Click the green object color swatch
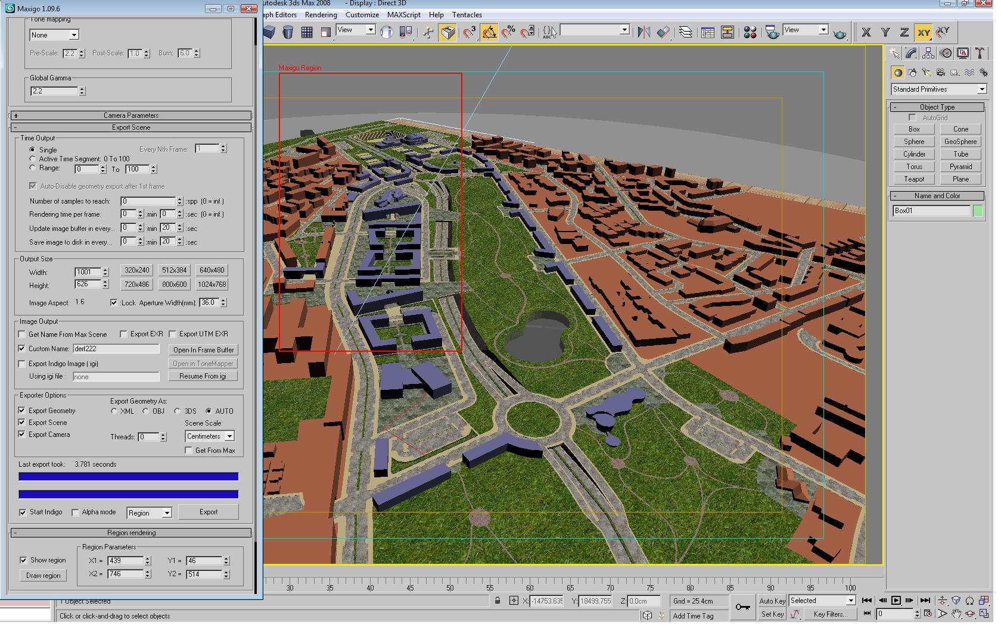 pos(978,211)
